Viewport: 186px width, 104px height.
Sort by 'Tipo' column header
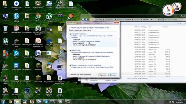[150, 27]
